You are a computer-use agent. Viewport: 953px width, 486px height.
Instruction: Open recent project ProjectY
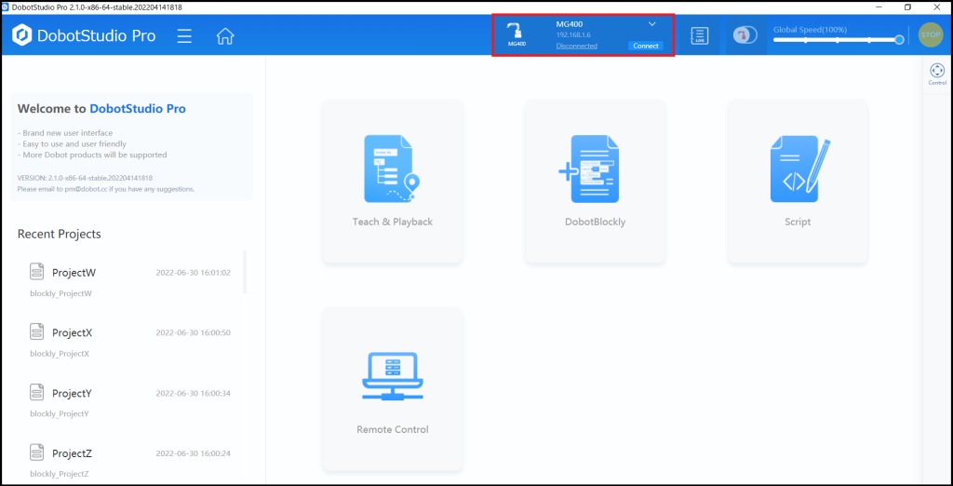click(x=130, y=401)
